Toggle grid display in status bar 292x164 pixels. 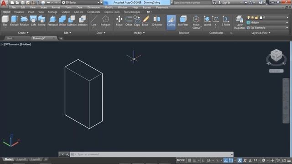point(189,160)
